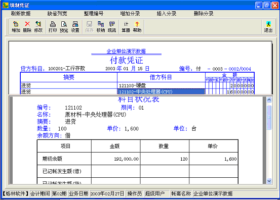Open the 刷新数据 menu

pos(21,14)
